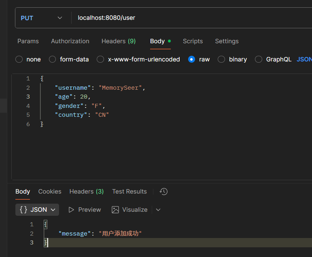Click the request URL input field

190,18
